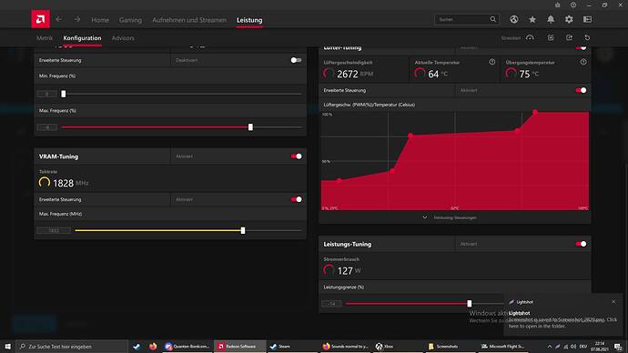The image size is (628, 353).
Task: Open Windows notification center icon
Action: [x=618, y=347]
